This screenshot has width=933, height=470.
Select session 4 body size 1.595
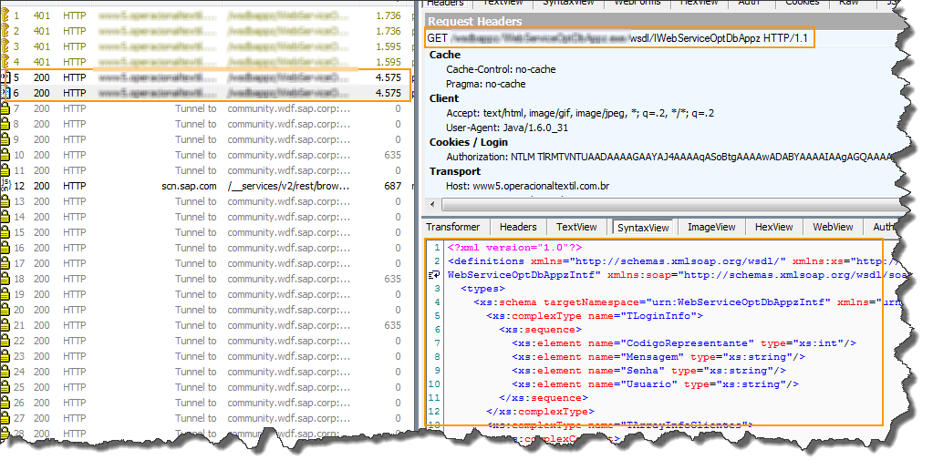[388, 62]
